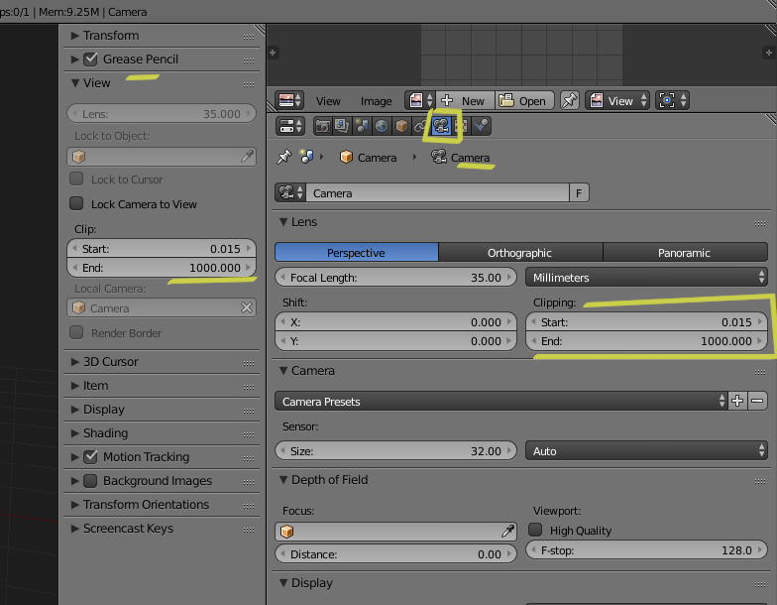Click the camera data name field
The height and width of the screenshot is (605, 777).
point(436,193)
